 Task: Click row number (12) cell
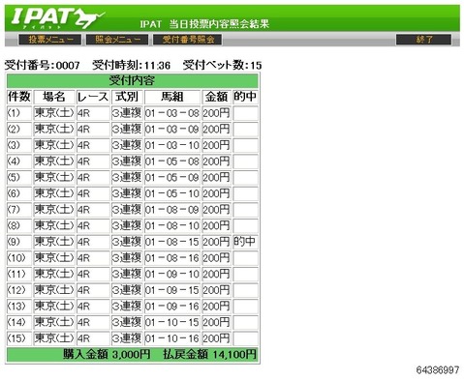click(19, 290)
